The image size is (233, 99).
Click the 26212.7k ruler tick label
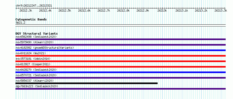coord(104,10)
